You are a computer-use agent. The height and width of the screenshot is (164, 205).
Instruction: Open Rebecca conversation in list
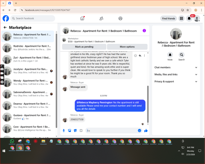coord(28,36)
